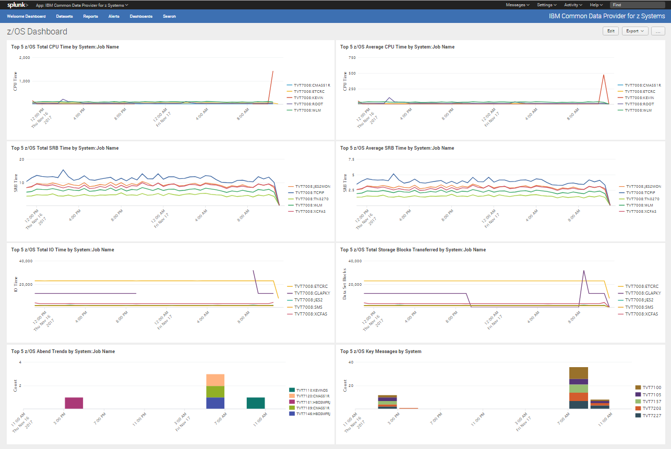Screen dimensions: 671x449
Task: Click the TVT7146:HBOSMFRJ legend swatch in Abend Trends
Action: click(x=292, y=413)
